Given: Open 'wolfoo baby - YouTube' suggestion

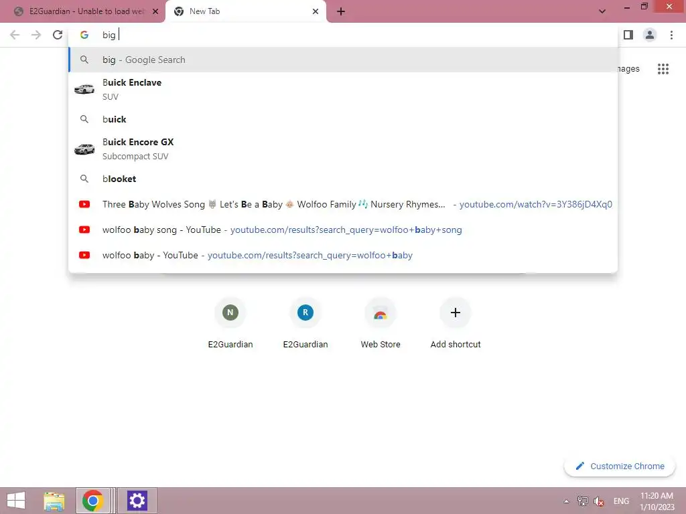Looking at the screenshot, I should pos(343,255).
